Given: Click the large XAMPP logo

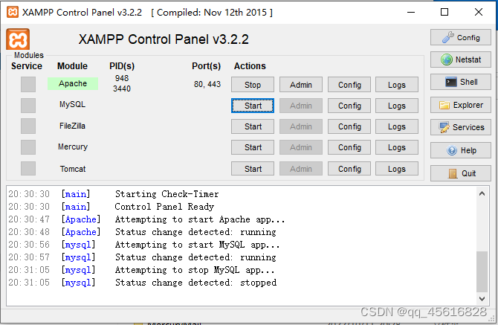Looking at the screenshot, I should (18, 39).
